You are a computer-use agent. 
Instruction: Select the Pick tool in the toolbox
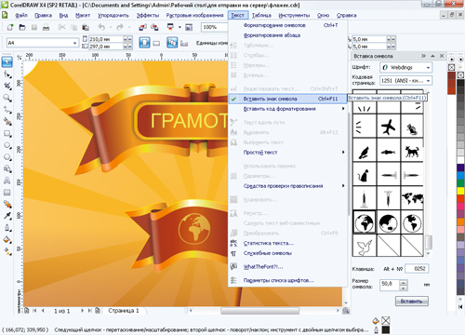pyautogui.click(x=7, y=62)
